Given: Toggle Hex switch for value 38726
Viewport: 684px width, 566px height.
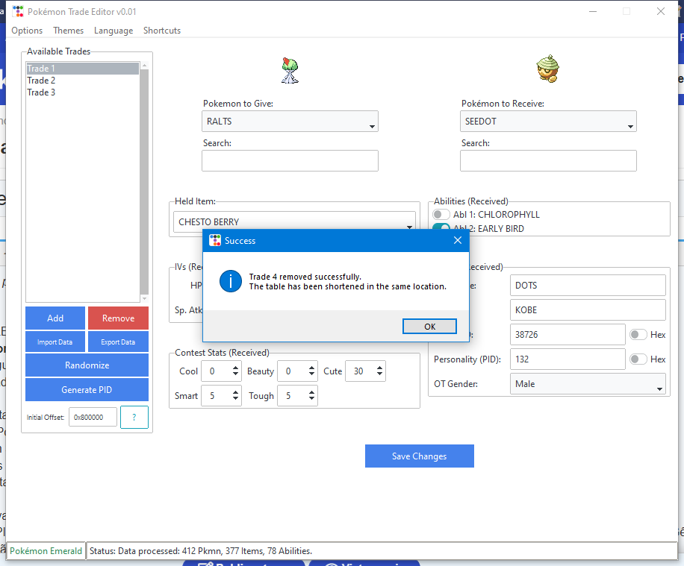Looking at the screenshot, I should point(638,335).
